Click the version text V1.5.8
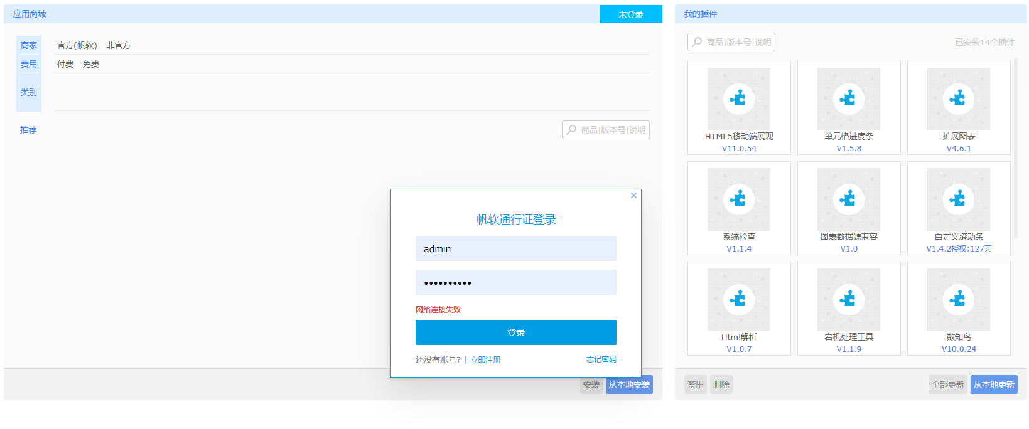 pos(849,149)
